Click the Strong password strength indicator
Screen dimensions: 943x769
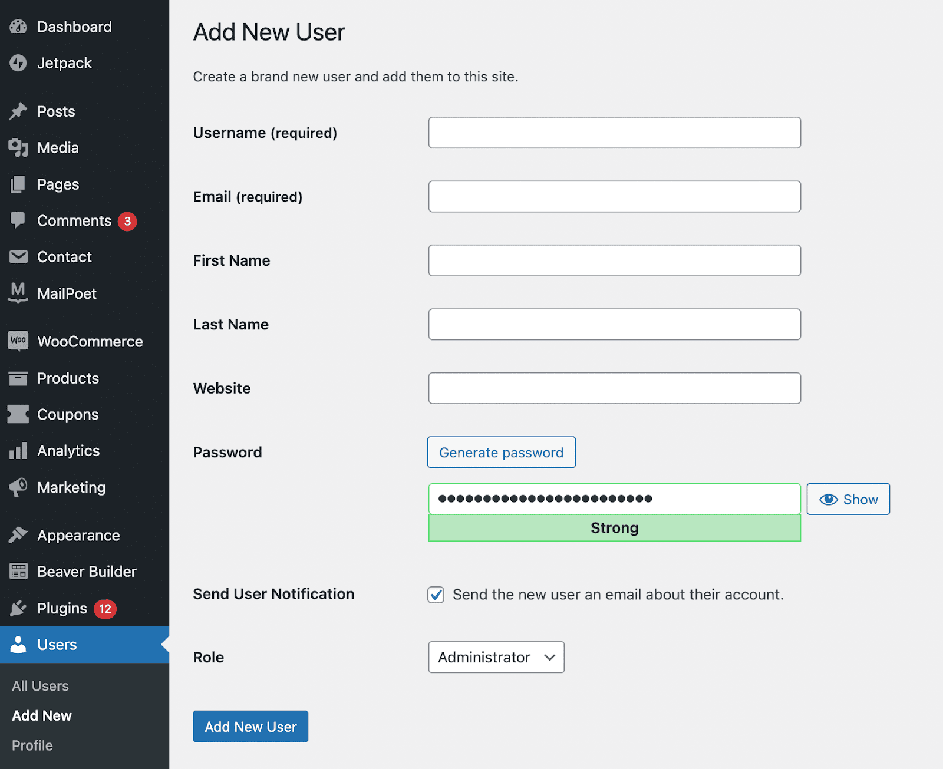point(614,528)
